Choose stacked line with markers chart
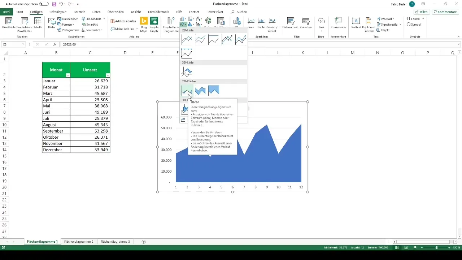462x260 pixels. 240,40
